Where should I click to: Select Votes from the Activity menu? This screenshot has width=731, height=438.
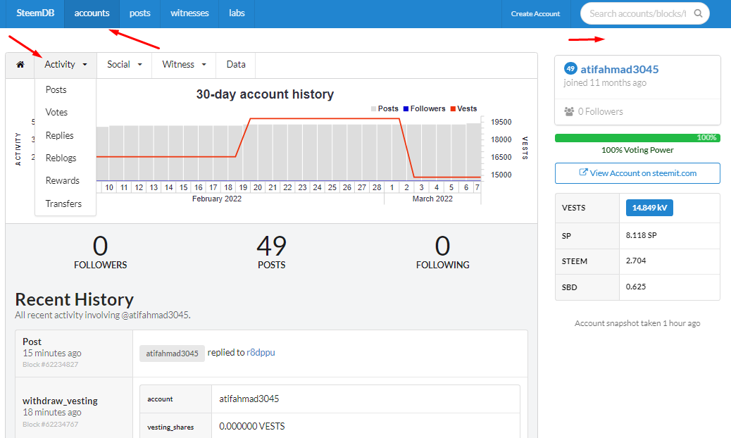(x=56, y=112)
